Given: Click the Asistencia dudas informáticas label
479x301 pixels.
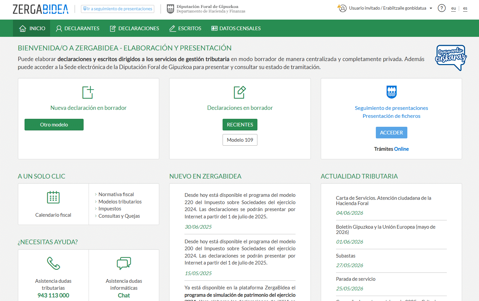Looking at the screenshot, I should click(x=124, y=284).
